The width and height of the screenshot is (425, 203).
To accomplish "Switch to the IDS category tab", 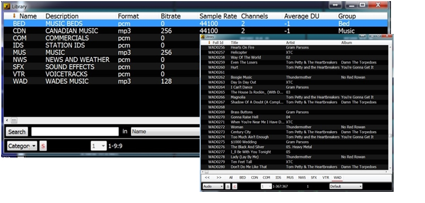I will 278,178.
